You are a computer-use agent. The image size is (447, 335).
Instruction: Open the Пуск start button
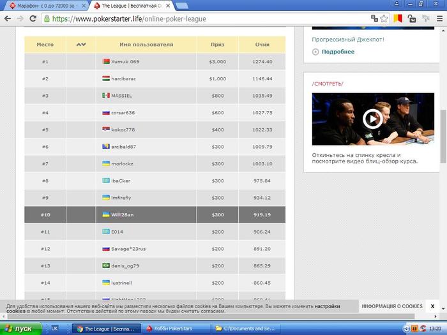(20, 329)
